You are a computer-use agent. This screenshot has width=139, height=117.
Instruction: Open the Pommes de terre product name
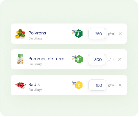pos(46,59)
